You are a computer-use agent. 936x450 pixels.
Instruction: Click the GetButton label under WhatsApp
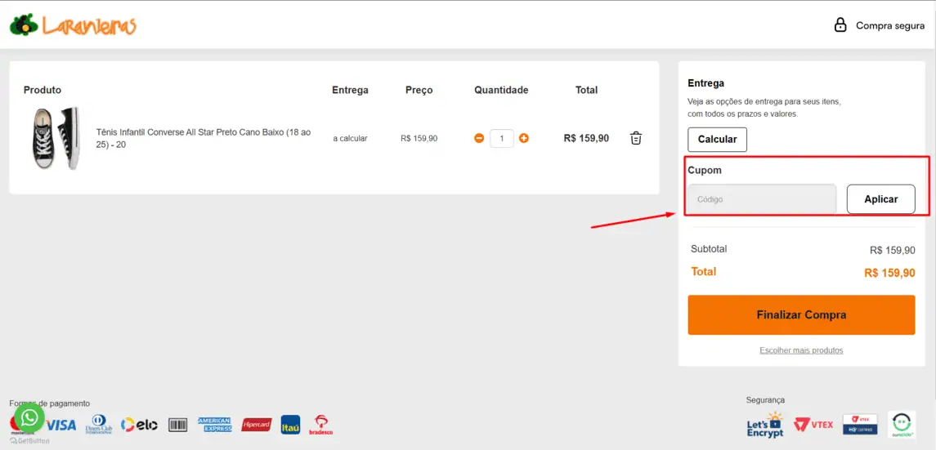point(29,441)
